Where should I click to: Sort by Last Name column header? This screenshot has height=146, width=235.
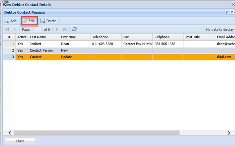click(43, 37)
